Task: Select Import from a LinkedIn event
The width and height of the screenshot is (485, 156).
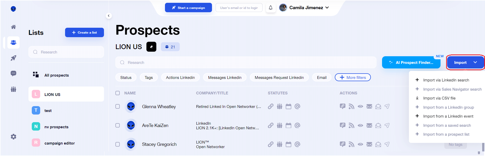Action: (448, 116)
